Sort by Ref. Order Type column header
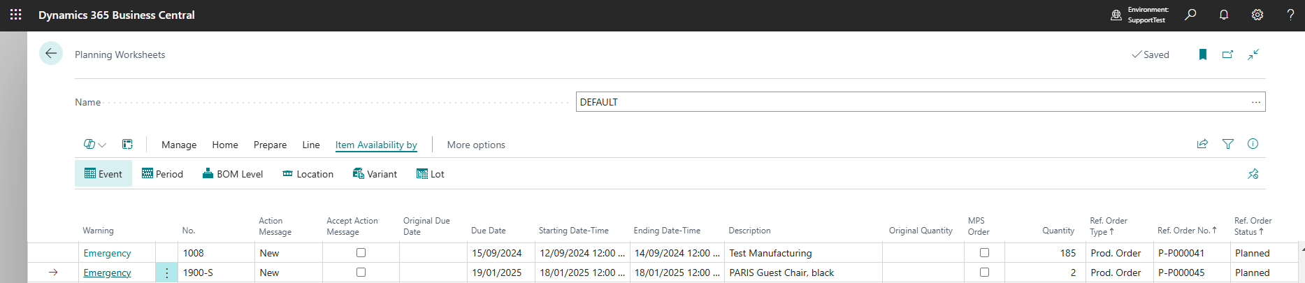 point(1109,226)
